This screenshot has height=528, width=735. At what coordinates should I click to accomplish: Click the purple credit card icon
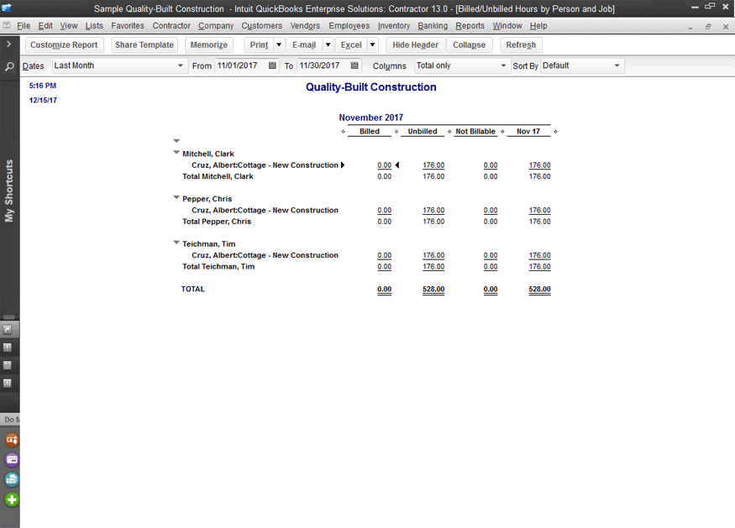[12, 459]
